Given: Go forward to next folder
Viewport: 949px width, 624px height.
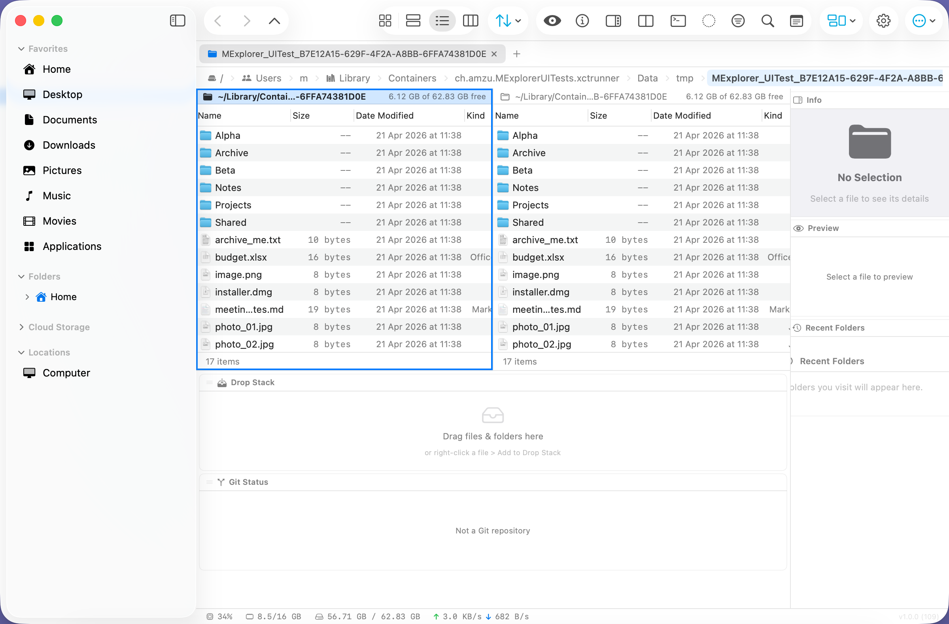Looking at the screenshot, I should point(247,20).
